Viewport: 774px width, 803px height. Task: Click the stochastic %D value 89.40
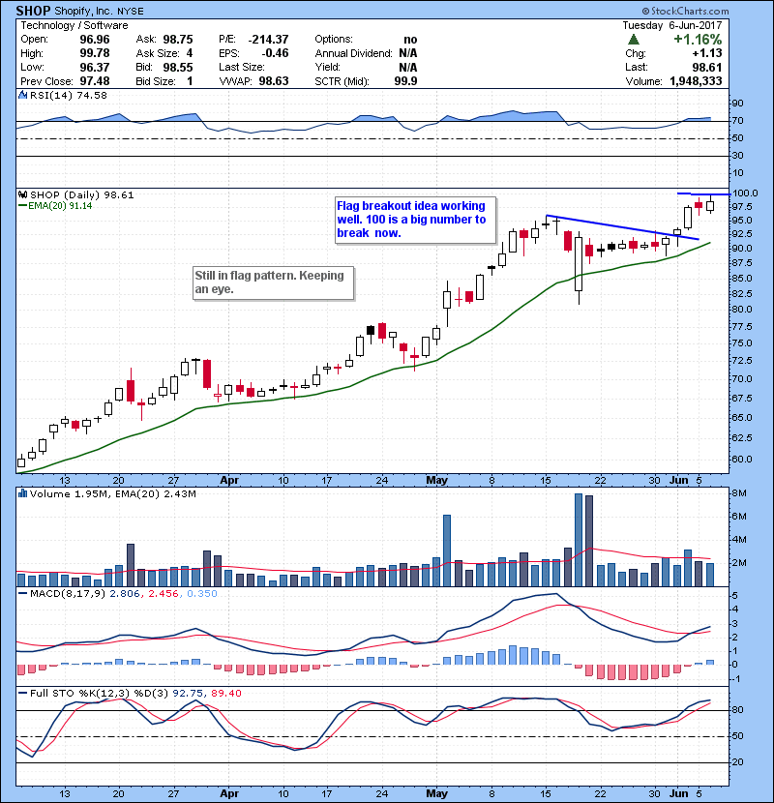point(226,693)
